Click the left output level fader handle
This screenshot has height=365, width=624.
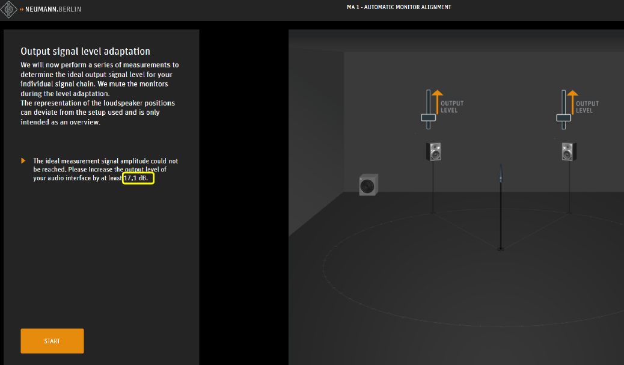(x=428, y=118)
